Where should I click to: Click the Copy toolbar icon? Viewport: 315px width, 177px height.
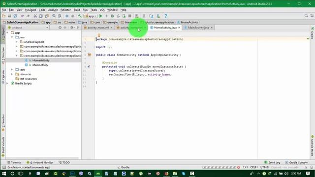point(41,16)
